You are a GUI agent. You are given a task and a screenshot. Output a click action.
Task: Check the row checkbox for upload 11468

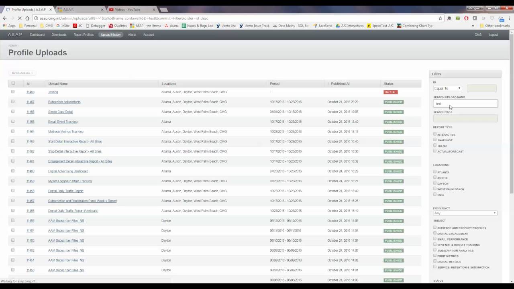tap(13, 92)
